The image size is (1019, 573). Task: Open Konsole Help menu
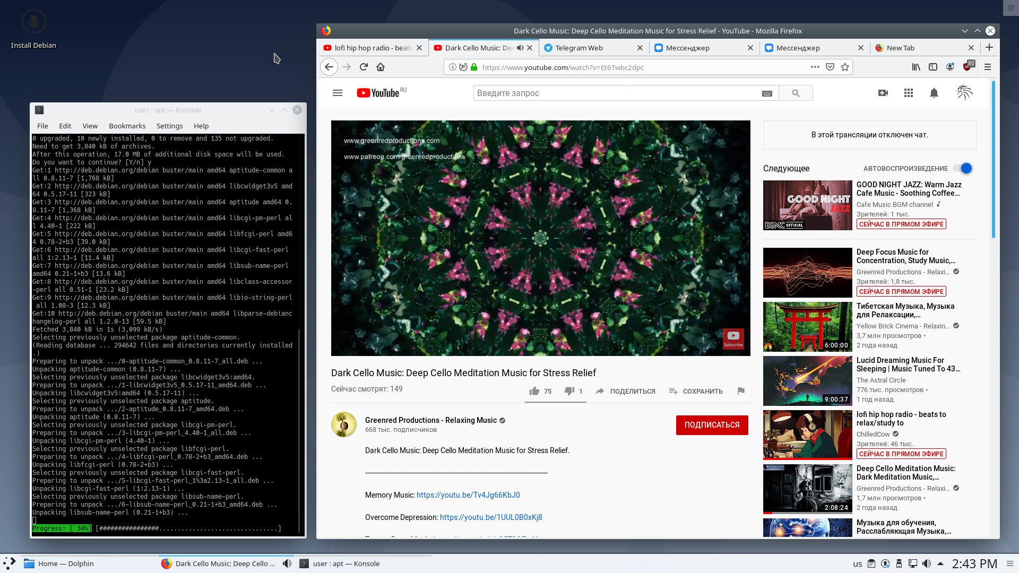click(x=201, y=126)
